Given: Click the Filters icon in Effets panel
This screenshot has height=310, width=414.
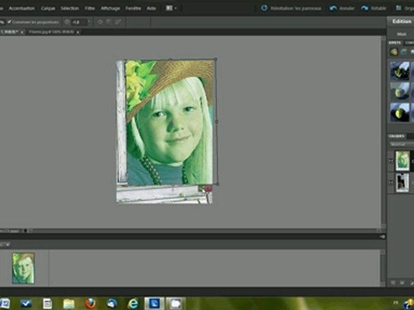Looking at the screenshot, I should click(x=394, y=52).
